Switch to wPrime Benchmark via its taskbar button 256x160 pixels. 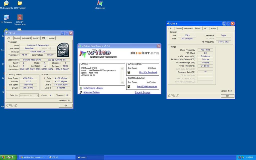[33, 157]
